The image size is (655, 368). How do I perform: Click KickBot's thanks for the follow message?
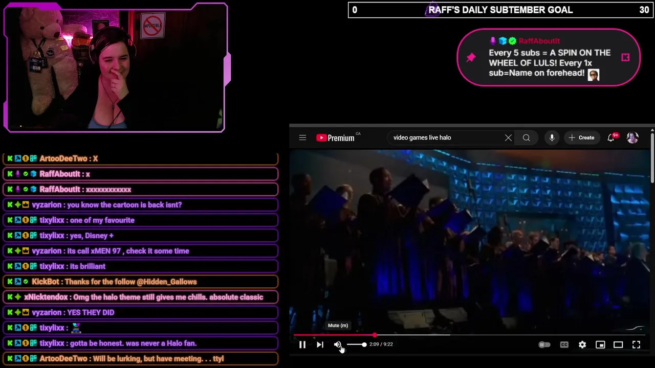click(141, 282)
